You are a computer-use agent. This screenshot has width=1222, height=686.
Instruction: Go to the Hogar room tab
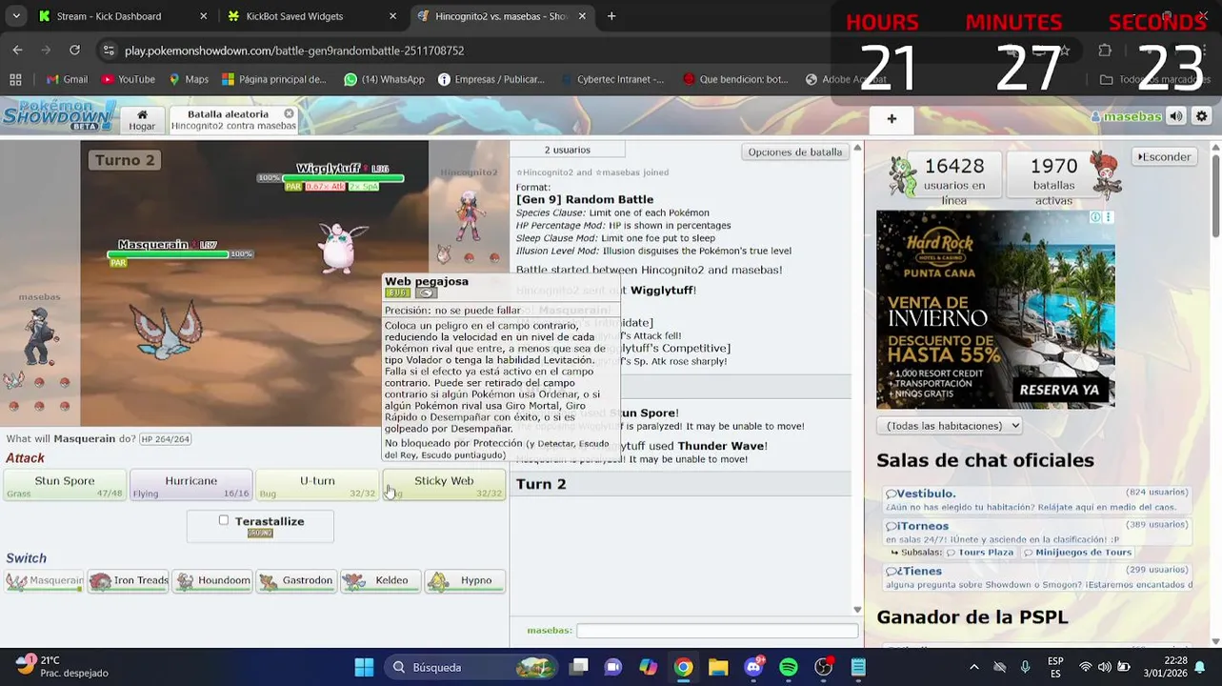click(142, 119)
